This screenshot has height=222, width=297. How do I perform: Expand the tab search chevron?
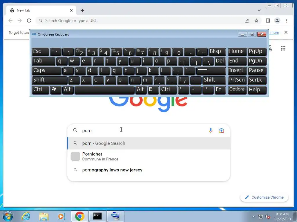[x=259, y=10]
